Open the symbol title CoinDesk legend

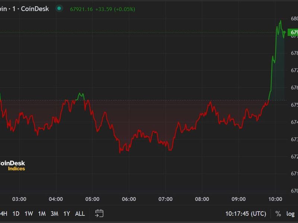(25, 9)
